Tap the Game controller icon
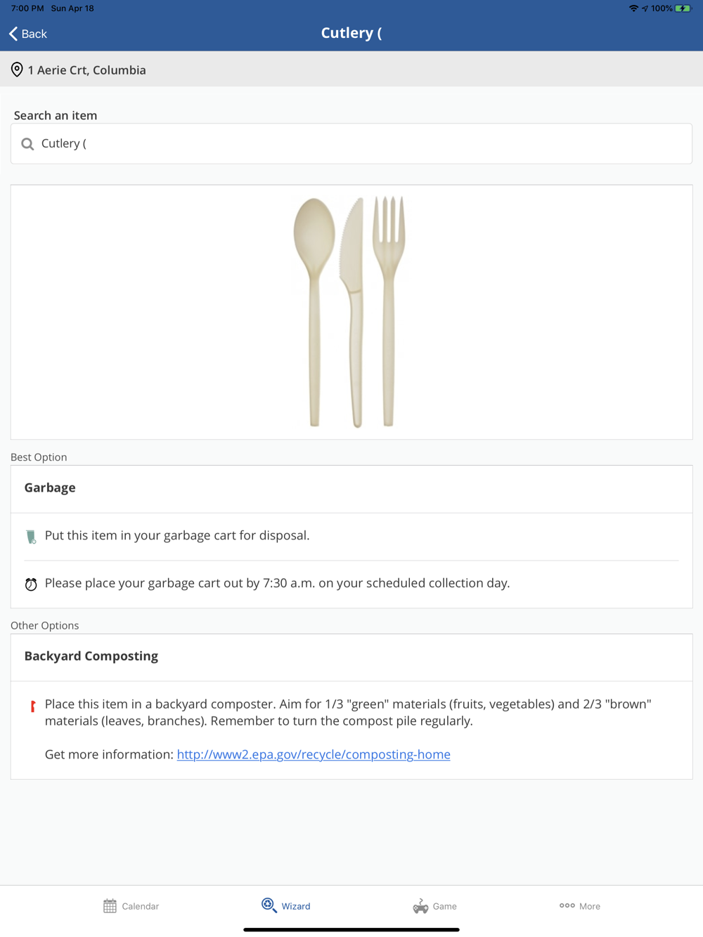 pyautogui.click(x=420, y=906)
